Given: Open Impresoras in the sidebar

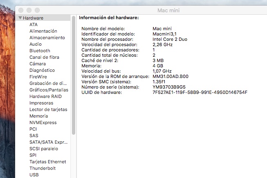Looking at the screenshot, I should (x=41, y=103).
